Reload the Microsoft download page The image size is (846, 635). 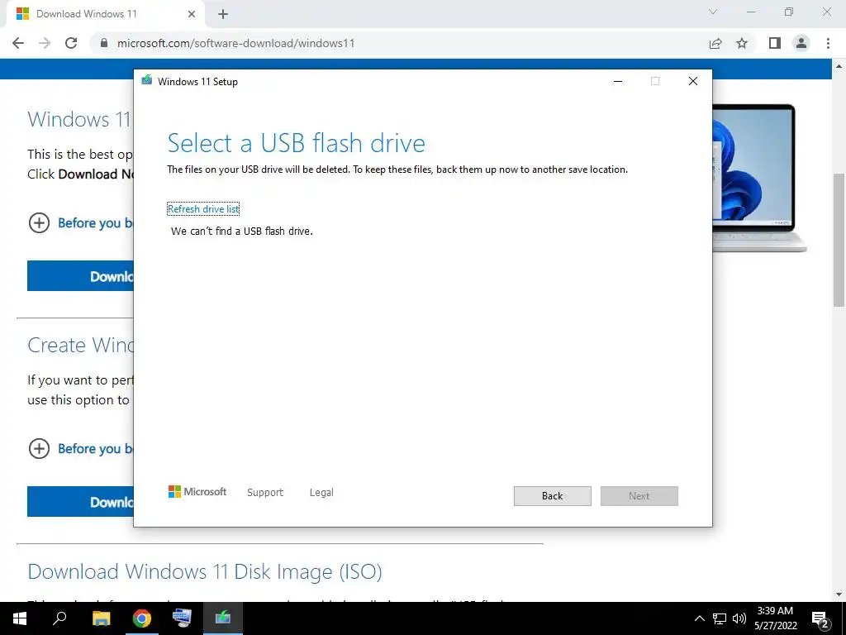tap(71, 43)
